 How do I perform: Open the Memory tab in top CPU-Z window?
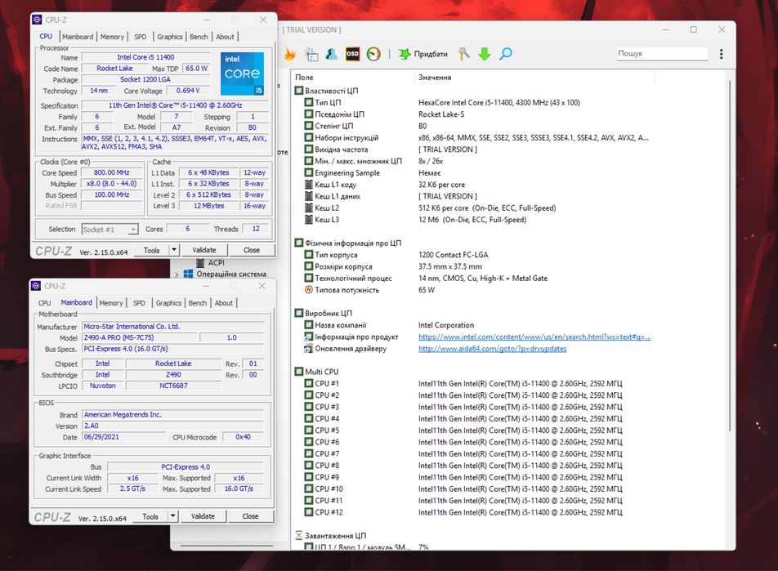pos(112,37)
